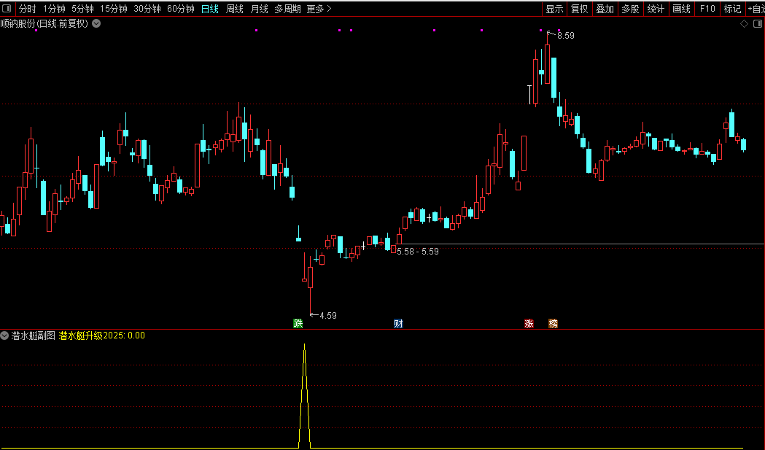Switch to 月线 monthly chart

tap(259, 9)
